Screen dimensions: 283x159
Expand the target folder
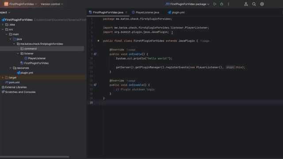[3, 78]
